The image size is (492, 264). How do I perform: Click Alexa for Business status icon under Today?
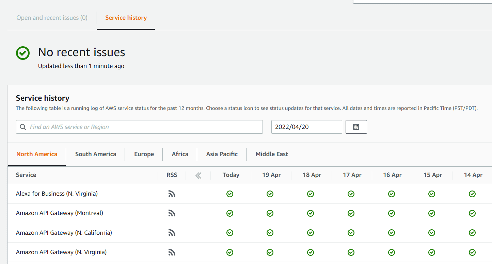(x=230, y=194)
